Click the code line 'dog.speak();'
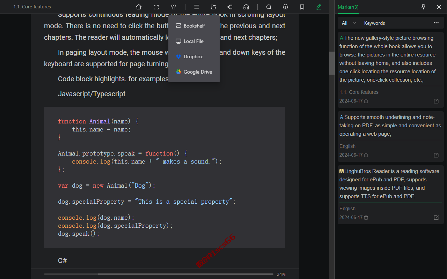Viewport: 447px width, 279px height. pyautogui.click(x=79, y=234)
